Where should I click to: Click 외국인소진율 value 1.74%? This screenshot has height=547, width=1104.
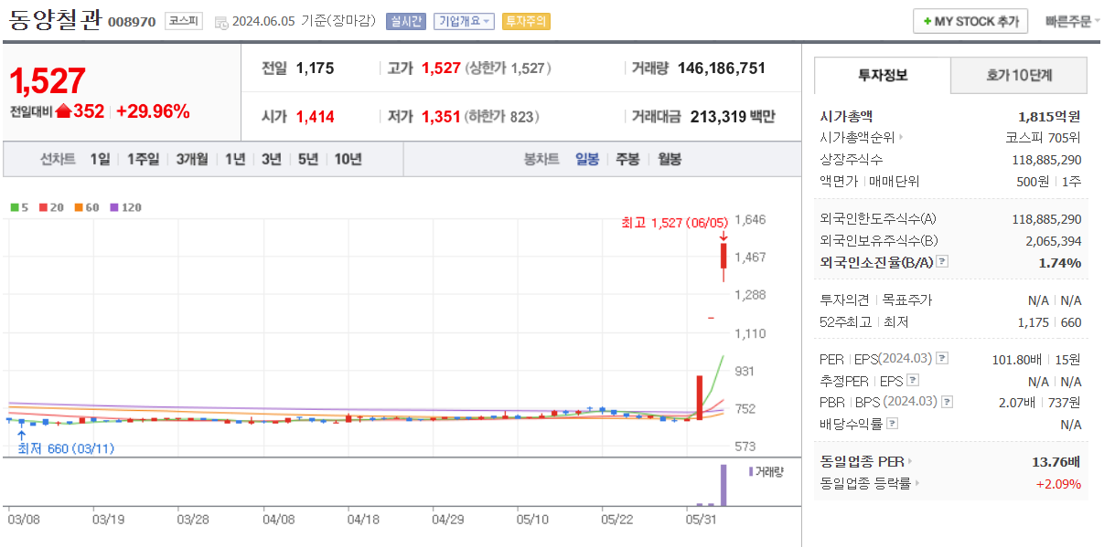coord(1060,263)
